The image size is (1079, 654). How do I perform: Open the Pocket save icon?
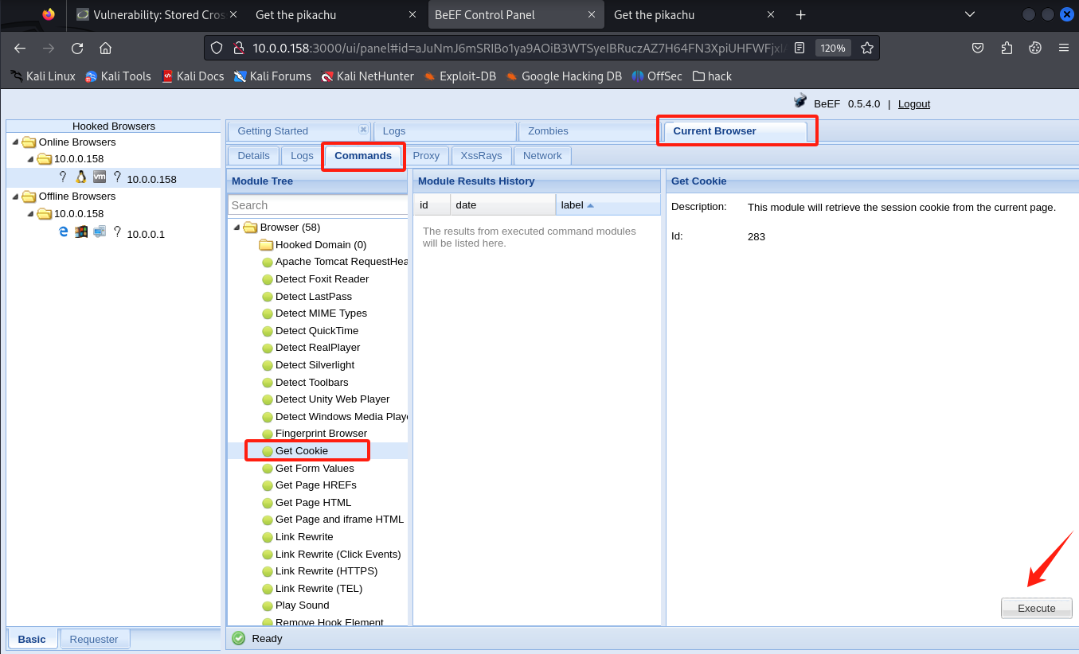pyautogui.click(x=978, y=48)
